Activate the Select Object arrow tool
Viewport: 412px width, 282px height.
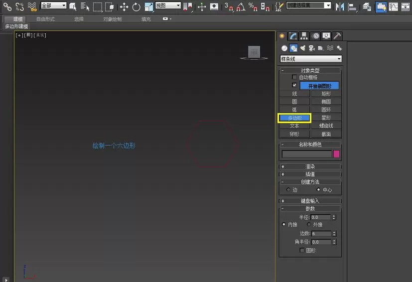click(x=73, y=7)
